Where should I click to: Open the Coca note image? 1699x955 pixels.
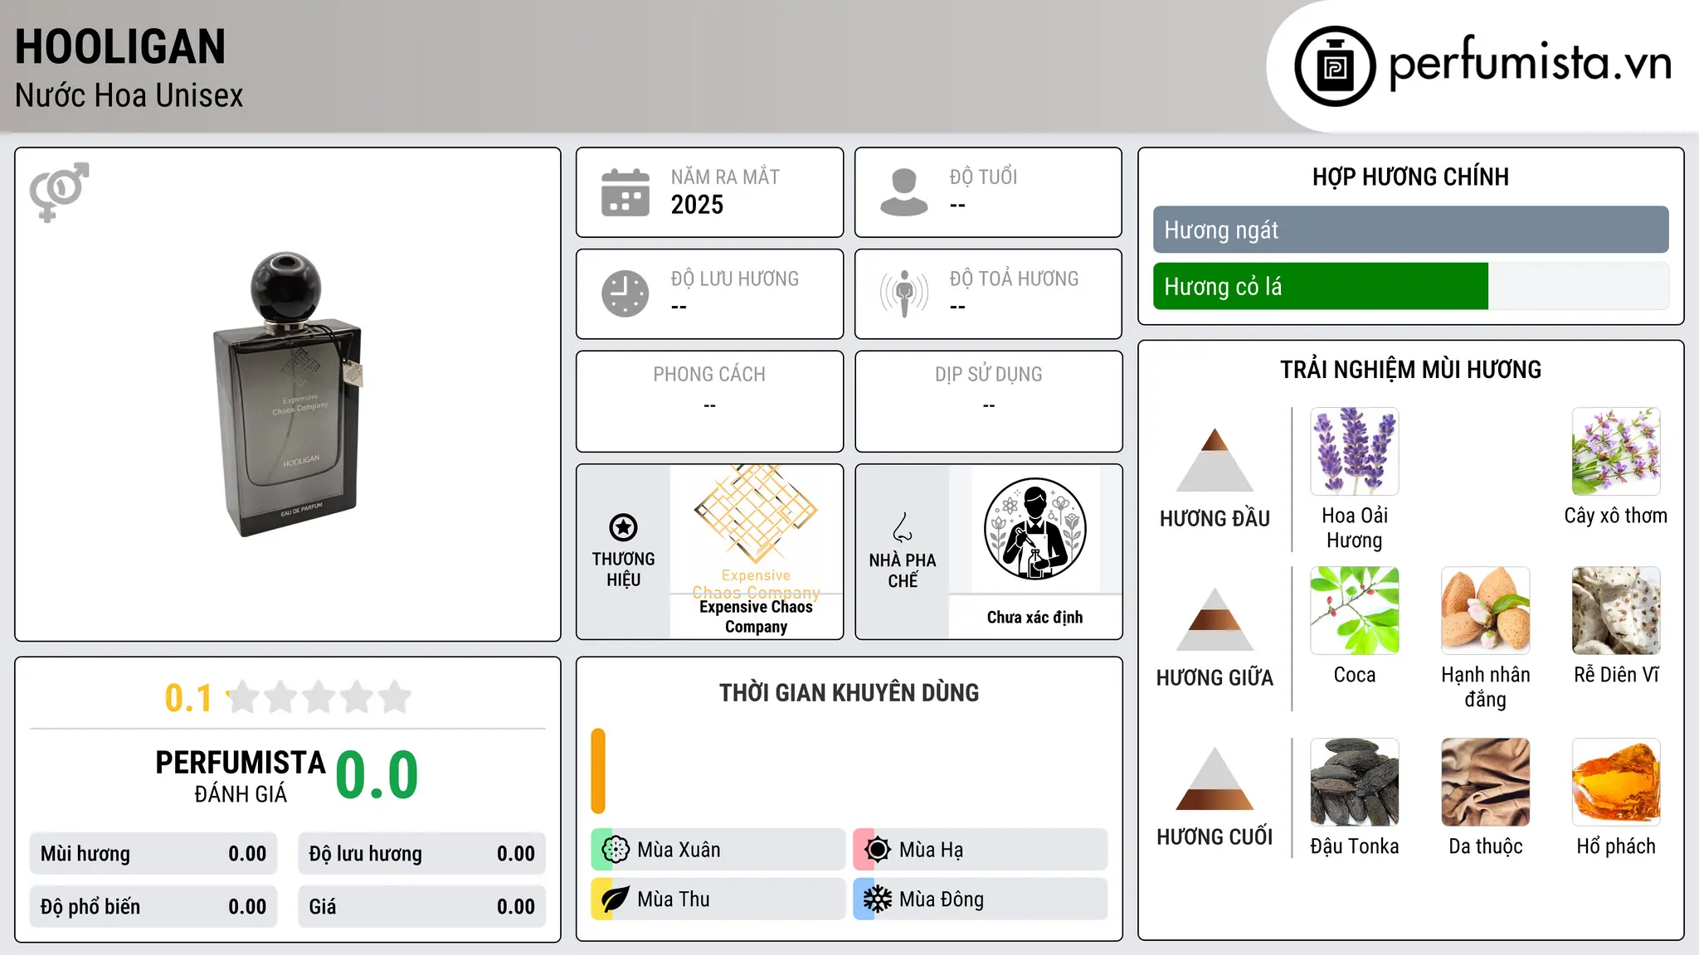1354,610
